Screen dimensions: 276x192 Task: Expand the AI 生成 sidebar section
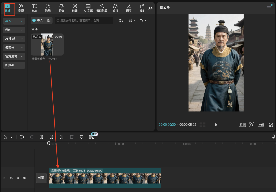(x=14, y=39)
